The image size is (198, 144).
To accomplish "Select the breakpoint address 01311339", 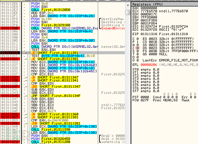I will pos(10,77).
